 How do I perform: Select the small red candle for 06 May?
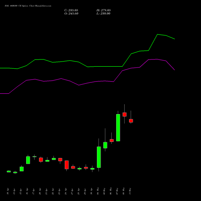coord(112,140)
